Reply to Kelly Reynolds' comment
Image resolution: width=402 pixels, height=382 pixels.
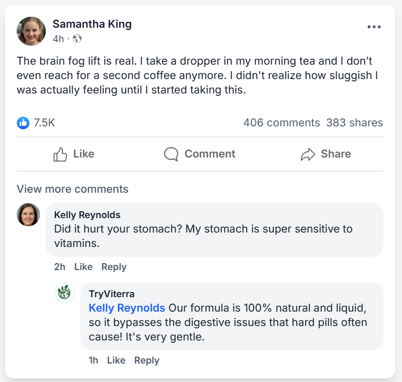[114, 267]
